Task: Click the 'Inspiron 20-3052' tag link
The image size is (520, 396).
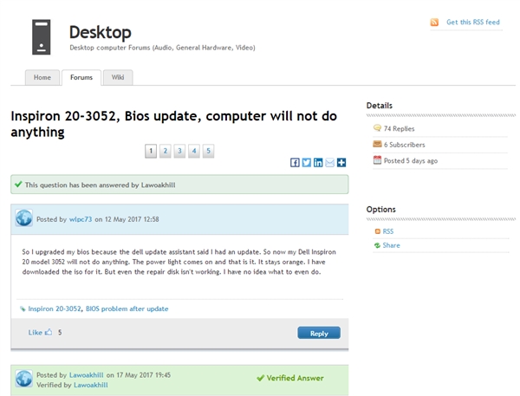Action: pos(55,308)
